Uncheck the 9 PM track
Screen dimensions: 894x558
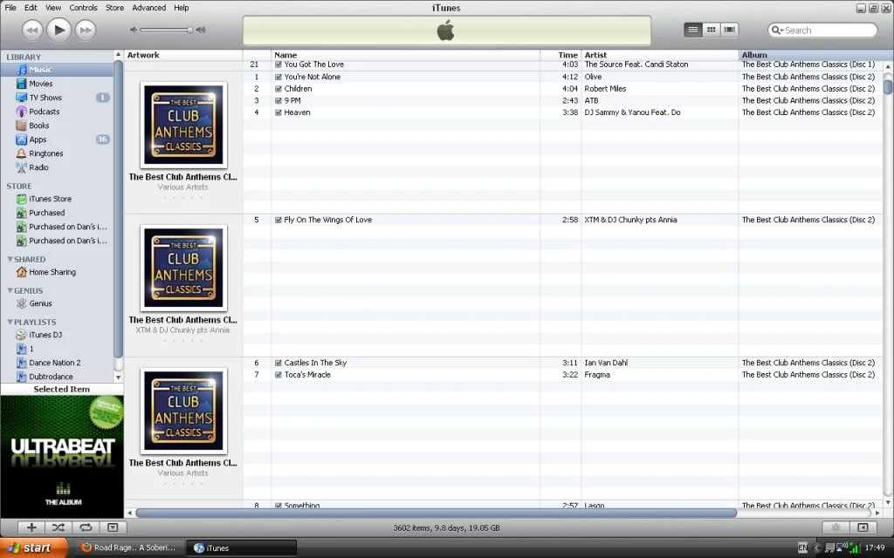click(x=279, y=101)
